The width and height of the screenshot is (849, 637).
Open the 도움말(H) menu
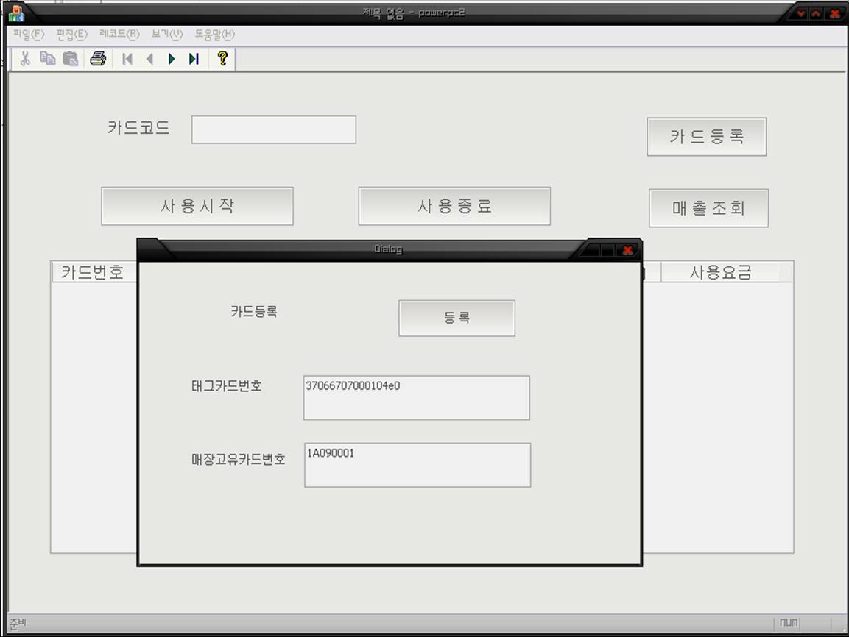[x=215, y=34]
